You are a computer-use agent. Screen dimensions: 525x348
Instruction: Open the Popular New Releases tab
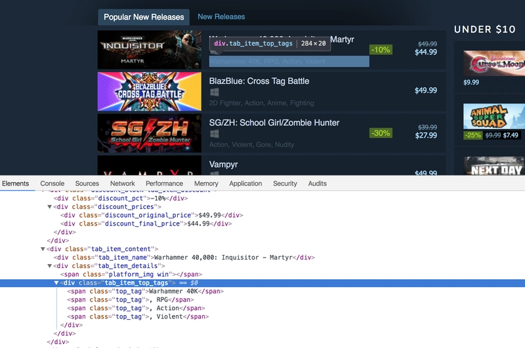(x=144, y=17)
